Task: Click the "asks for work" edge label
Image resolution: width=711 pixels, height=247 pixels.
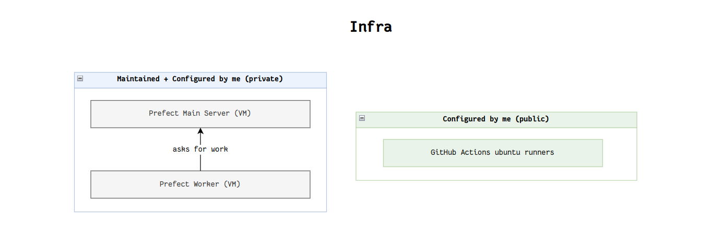Action: [x=200, y=150]
